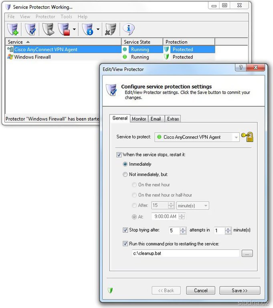Click the After 15 value spinner arrows
The width and height of the screenshot is (273, 308).
[171, 205]
